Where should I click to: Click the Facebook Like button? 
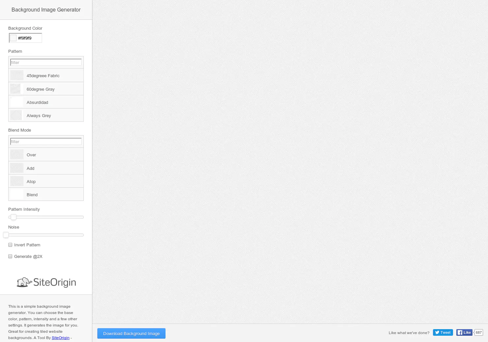464,332
